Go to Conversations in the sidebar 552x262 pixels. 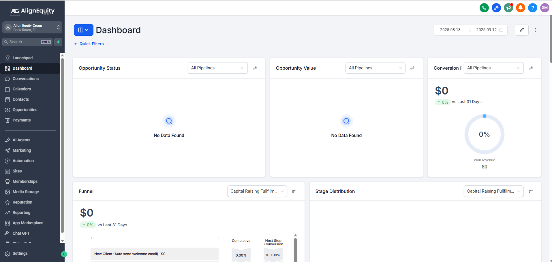click(x=25, y=79)
